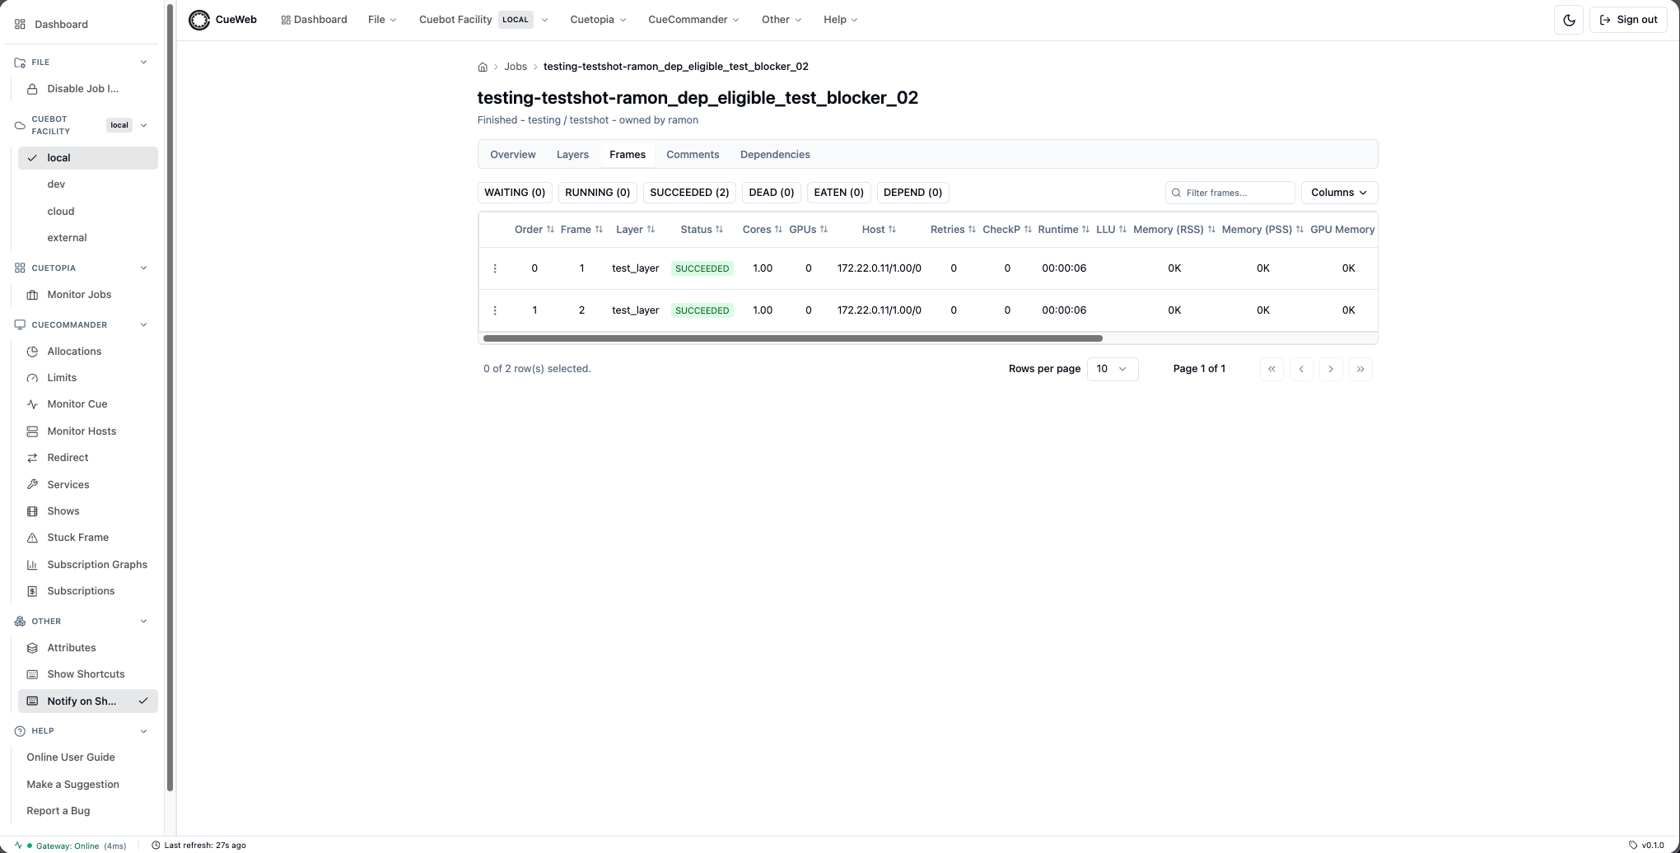Screen dimensions: 1680x853
Task: Sort by Memory (PSS) column arrows
Action: pyautogui.click(x=1300, y=230)
